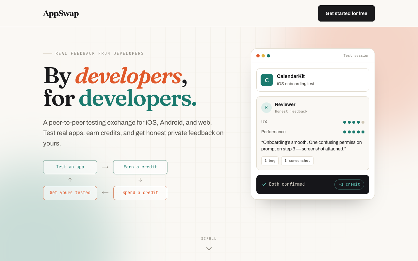The image size is (418, 261).
Task: Click the yellow window dot
Action: click(x=263, y=56)
